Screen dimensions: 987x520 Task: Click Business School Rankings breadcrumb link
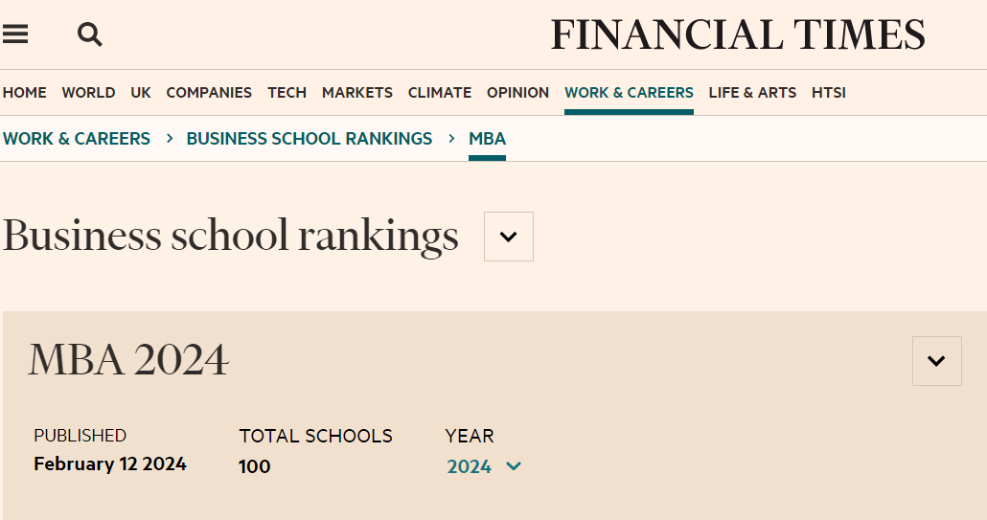coord(310,139)
